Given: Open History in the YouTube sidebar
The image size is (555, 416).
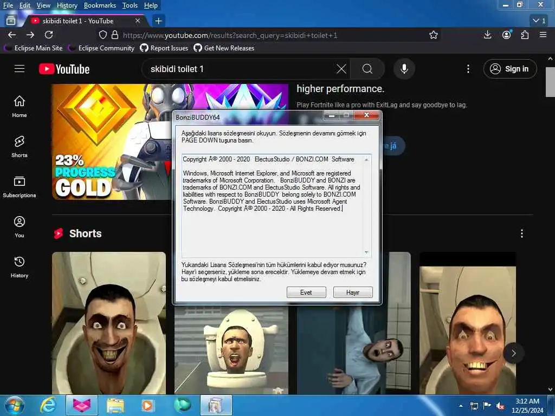Looking at the screenshot, I should click(20, 267).
